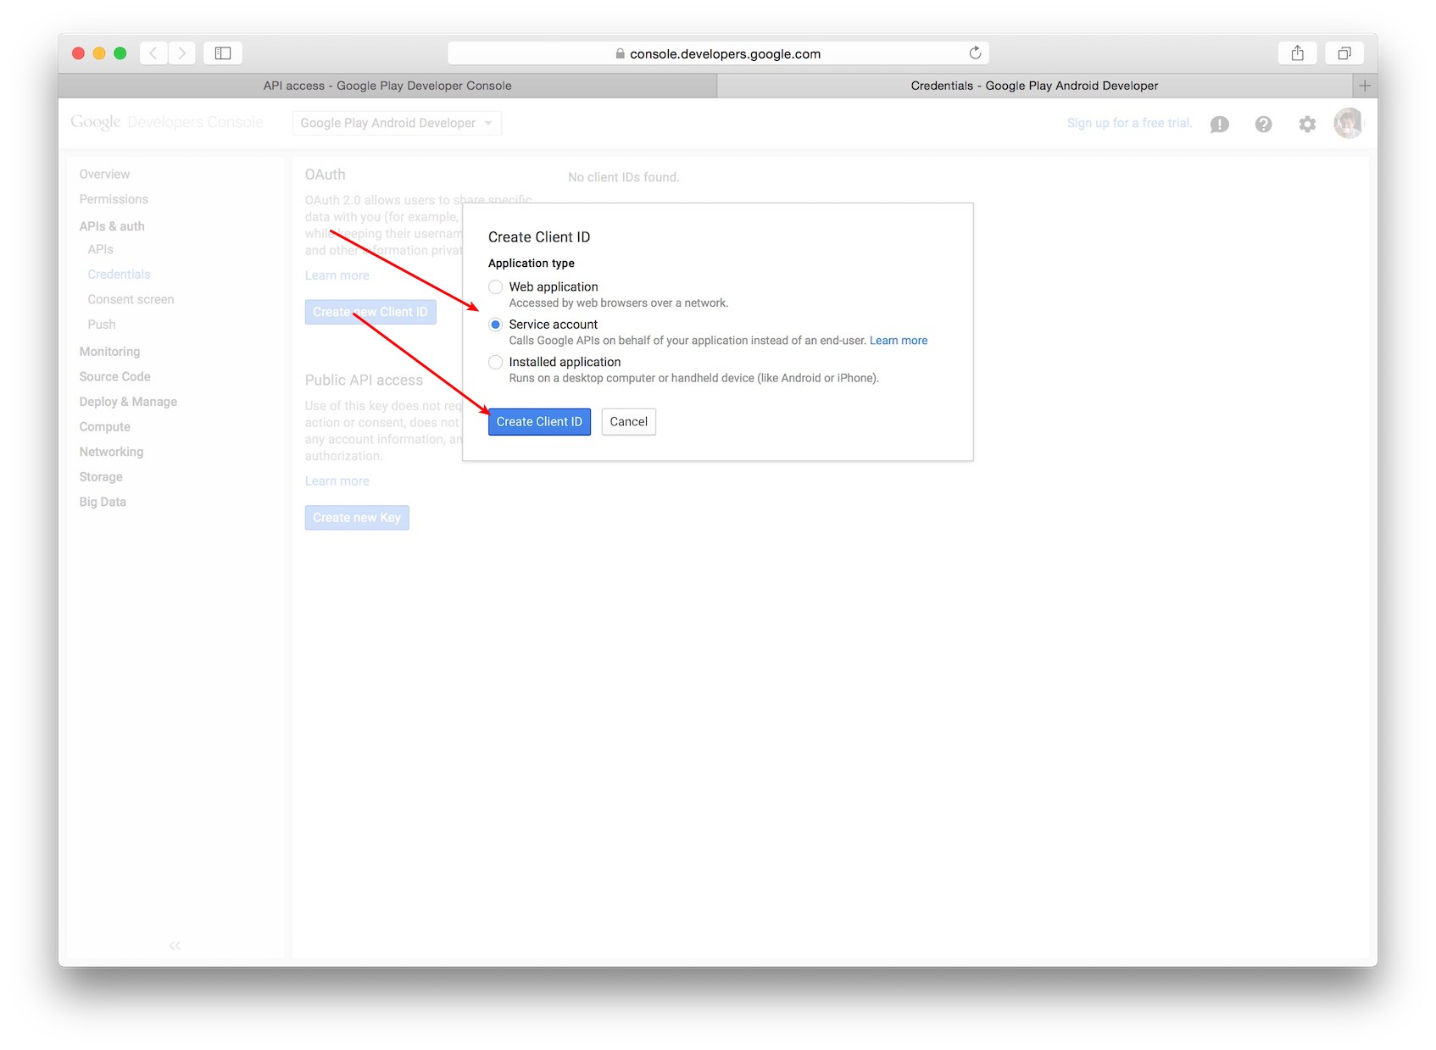Open Permissions in the sidebar

tap(114, 199)
